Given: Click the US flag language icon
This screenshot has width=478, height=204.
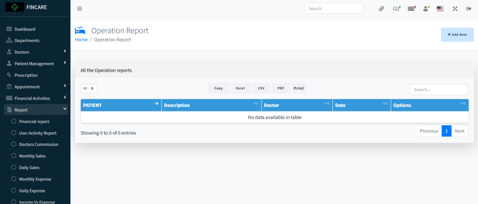Looking at the screenshot, I should [x=440, y=9].
